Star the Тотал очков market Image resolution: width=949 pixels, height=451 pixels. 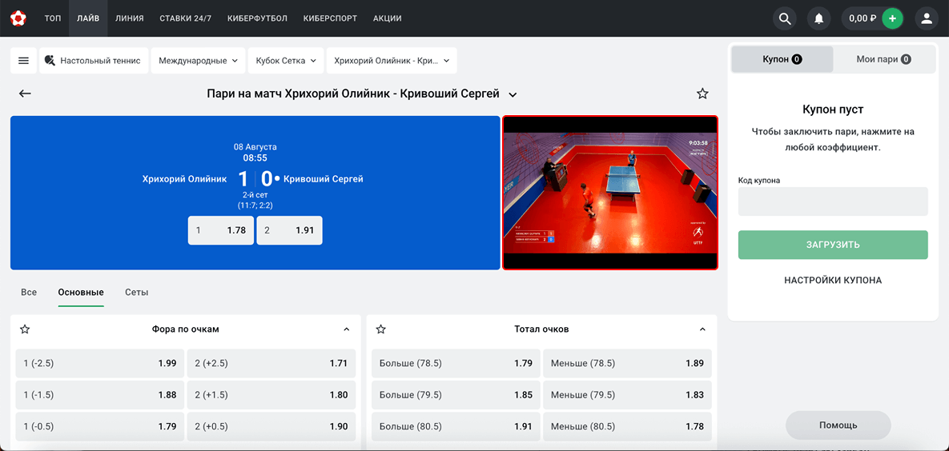[380, 329]
